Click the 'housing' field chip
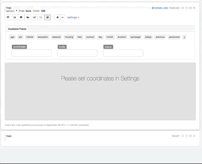Image resolution: width=202 pixels, height=164 pixels. coord(69,37)
